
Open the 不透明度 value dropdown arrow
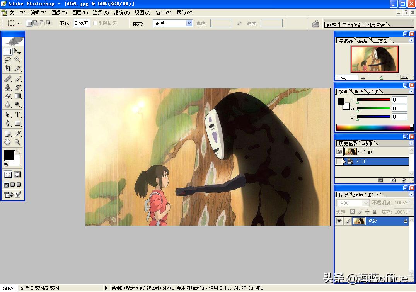click(x=410, y=202)
